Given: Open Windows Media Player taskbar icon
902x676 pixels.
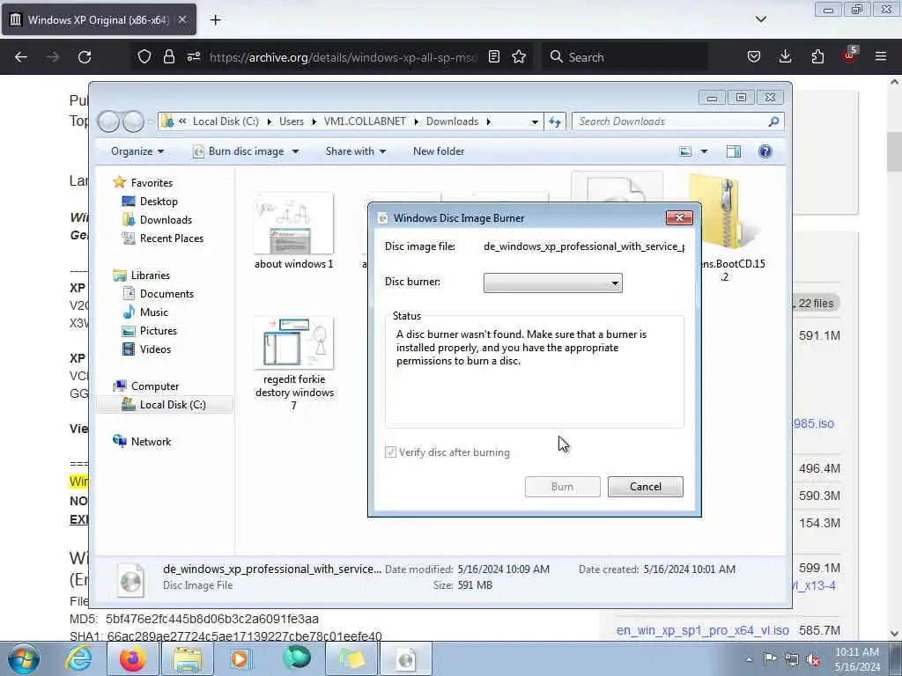Looking at the screenshot, I should [x=240, y=658].
